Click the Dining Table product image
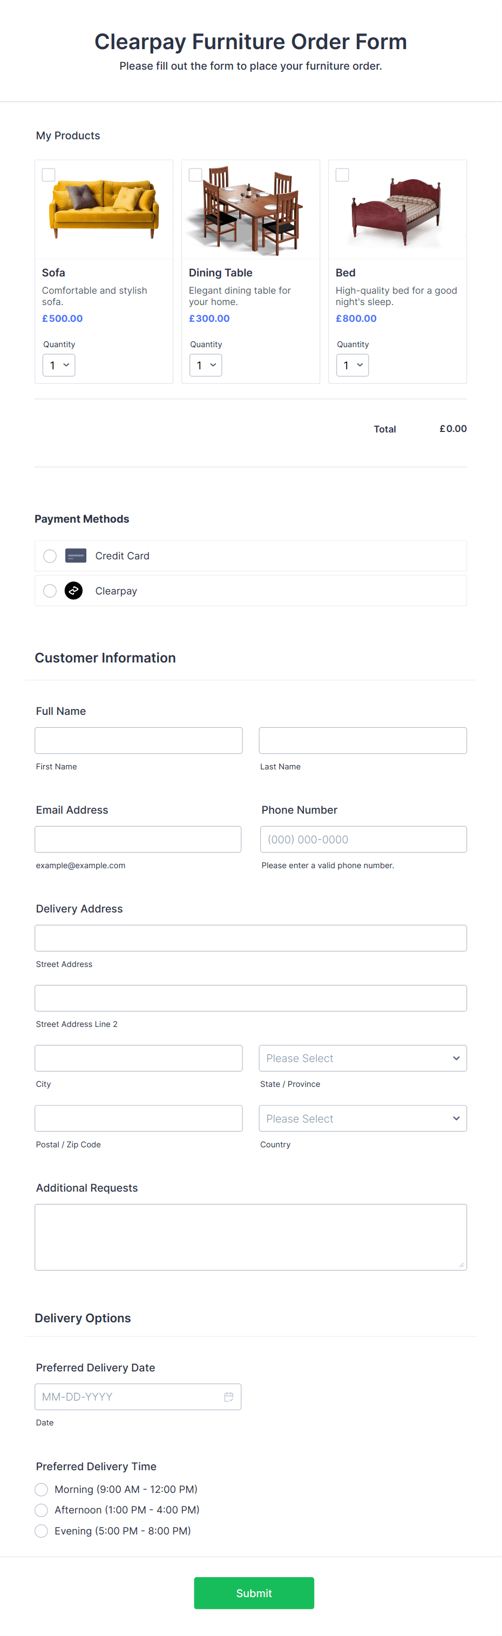 pos(250,209)
